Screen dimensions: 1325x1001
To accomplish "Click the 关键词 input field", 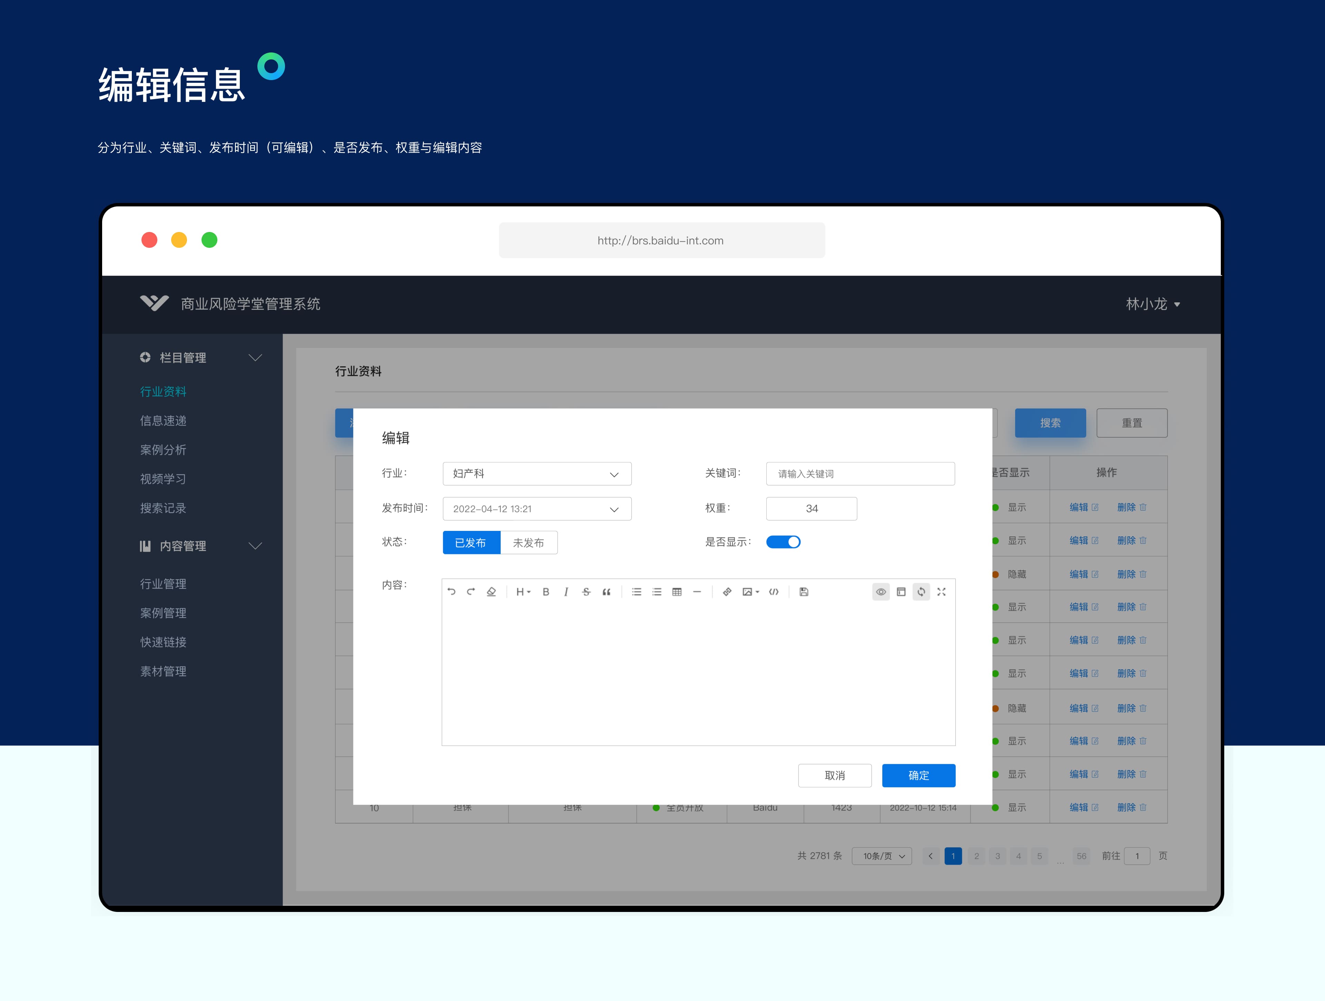I will click(x=860, y=474).
